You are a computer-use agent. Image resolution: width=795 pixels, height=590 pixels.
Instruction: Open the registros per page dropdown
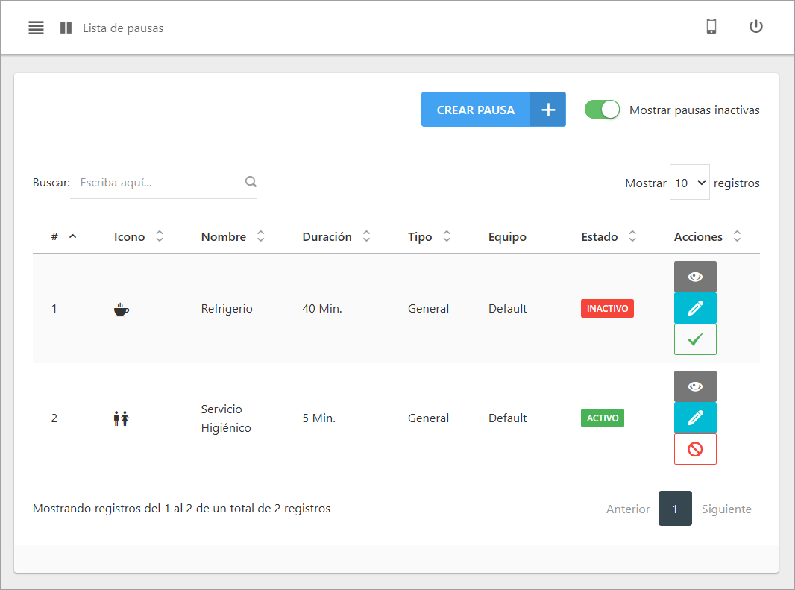tap(690, 183)
